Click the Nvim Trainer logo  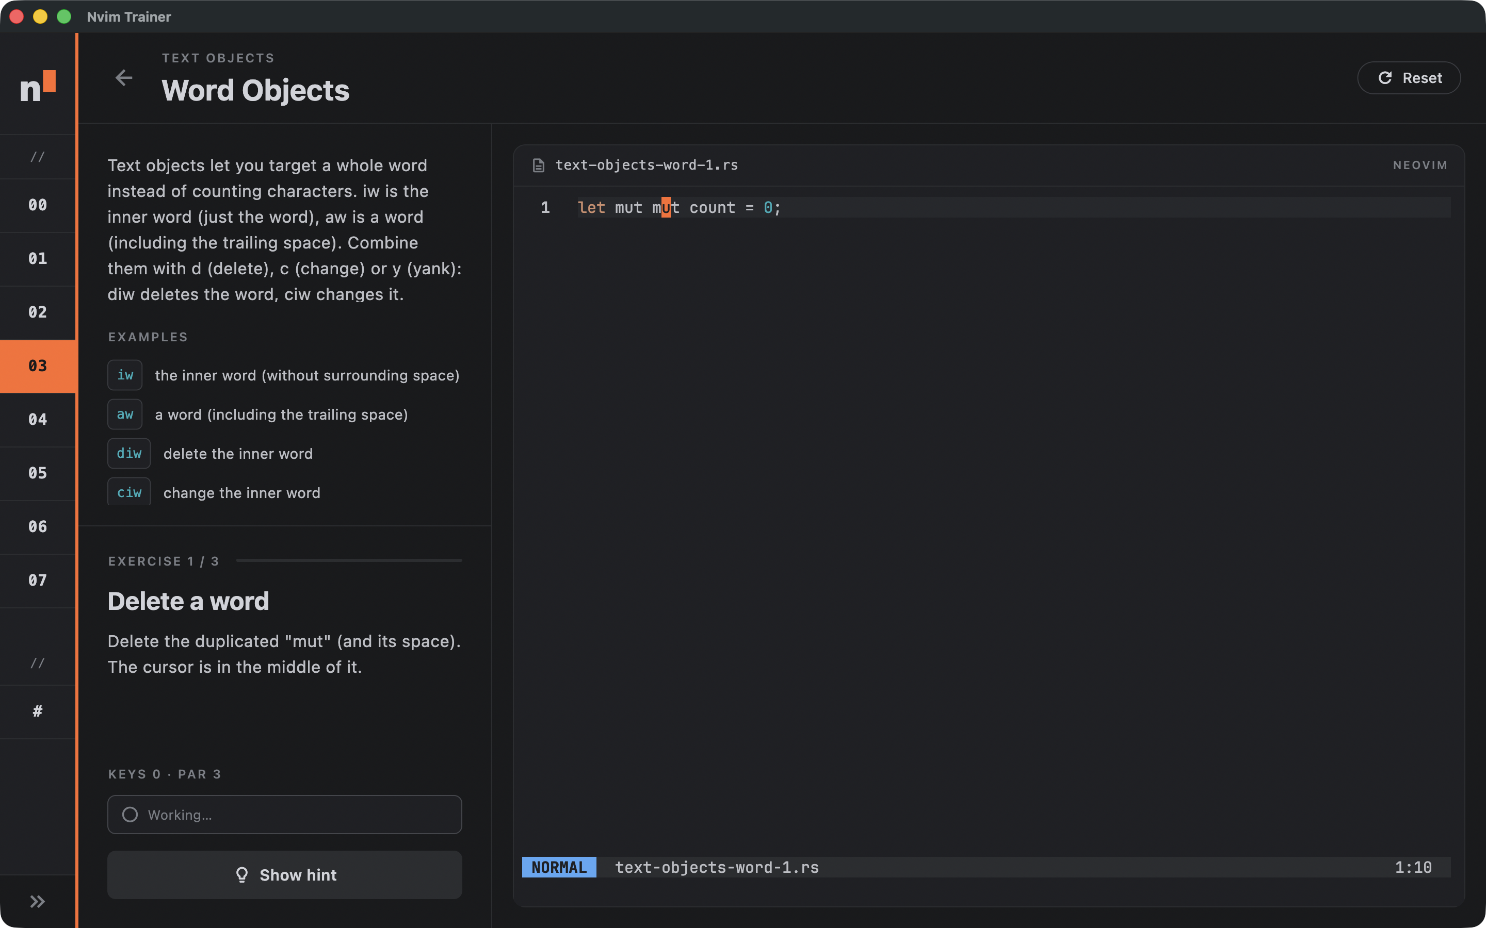point(38,87)
